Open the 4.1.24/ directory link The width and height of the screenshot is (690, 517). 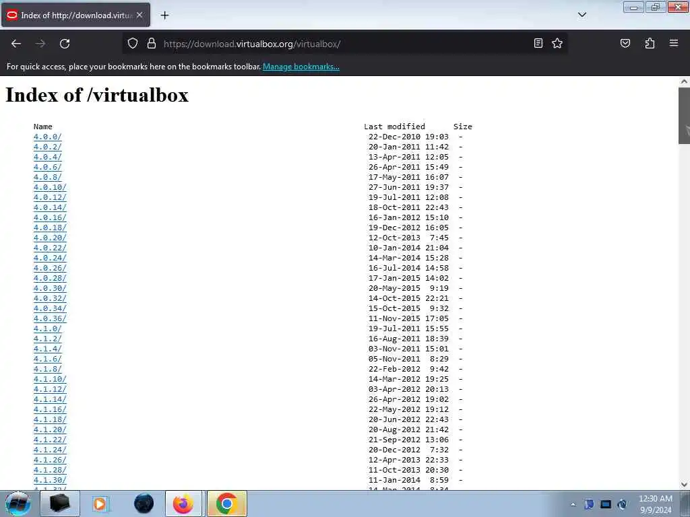pyautogui.click(x=50, y=450)
